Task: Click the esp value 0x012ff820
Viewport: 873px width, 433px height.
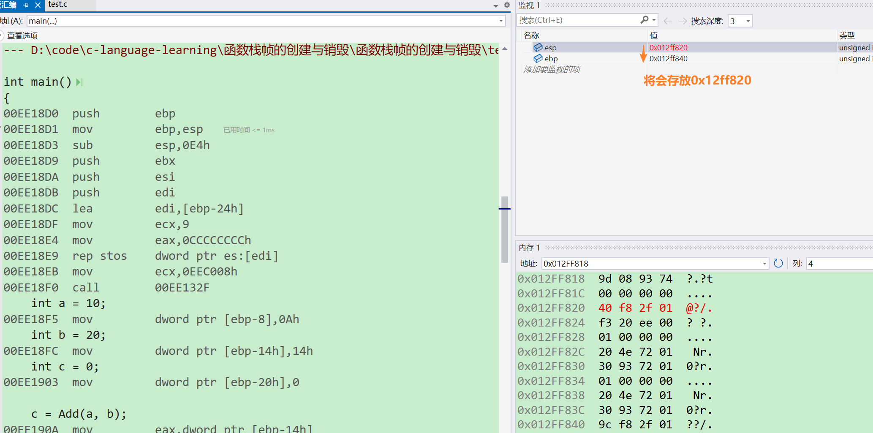Action: tap(668, 47)
